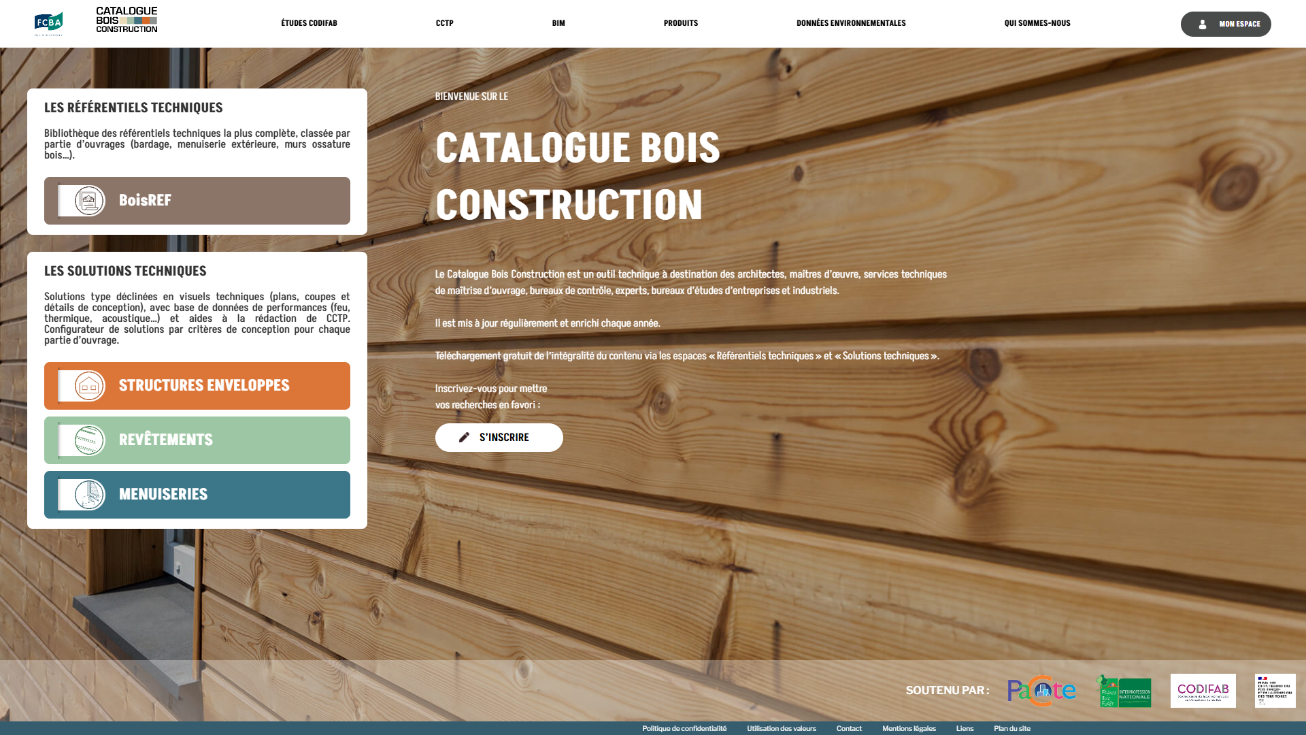
Task: Open the BIM menu item
Action: click(558, 23)
